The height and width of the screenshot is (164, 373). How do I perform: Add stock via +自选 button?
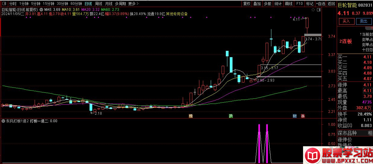[321, 4]
